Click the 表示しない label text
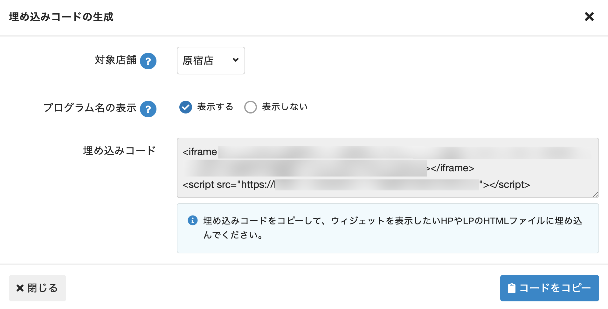 pos(285,107)
